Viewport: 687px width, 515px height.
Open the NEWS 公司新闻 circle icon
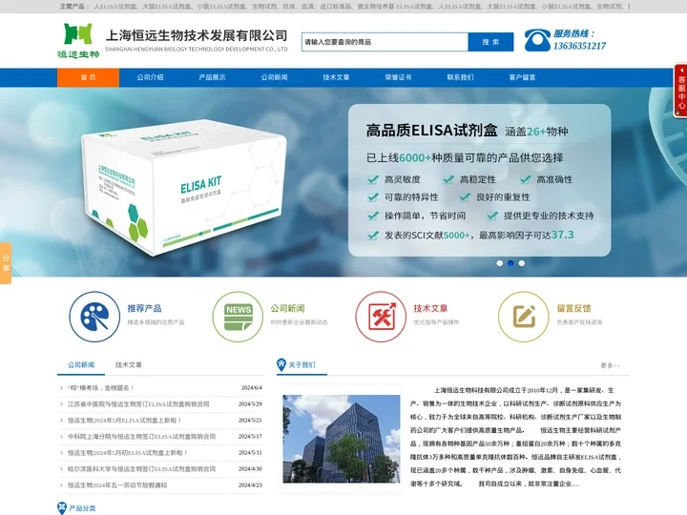[x=238, y=317]
